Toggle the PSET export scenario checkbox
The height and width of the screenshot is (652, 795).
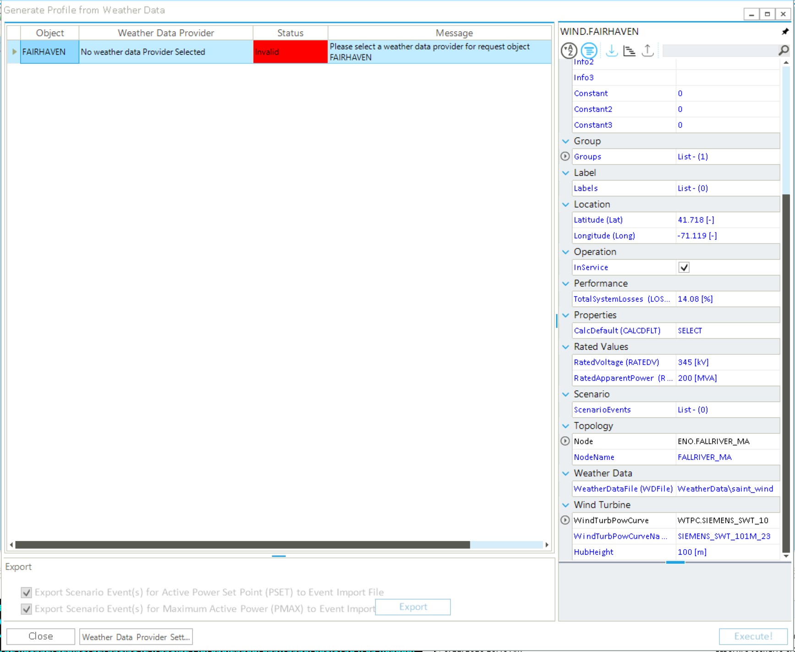(x=27, y=592)
